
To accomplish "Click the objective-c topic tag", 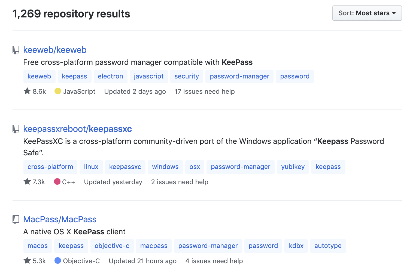I will click(x=112, y=246).
